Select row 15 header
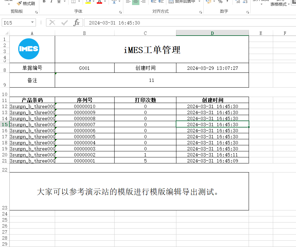296x247 pixels. [x=5, y=125]
